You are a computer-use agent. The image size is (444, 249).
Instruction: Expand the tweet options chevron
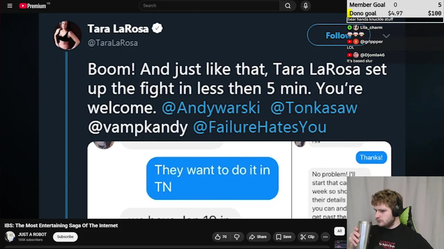[386, 36]
